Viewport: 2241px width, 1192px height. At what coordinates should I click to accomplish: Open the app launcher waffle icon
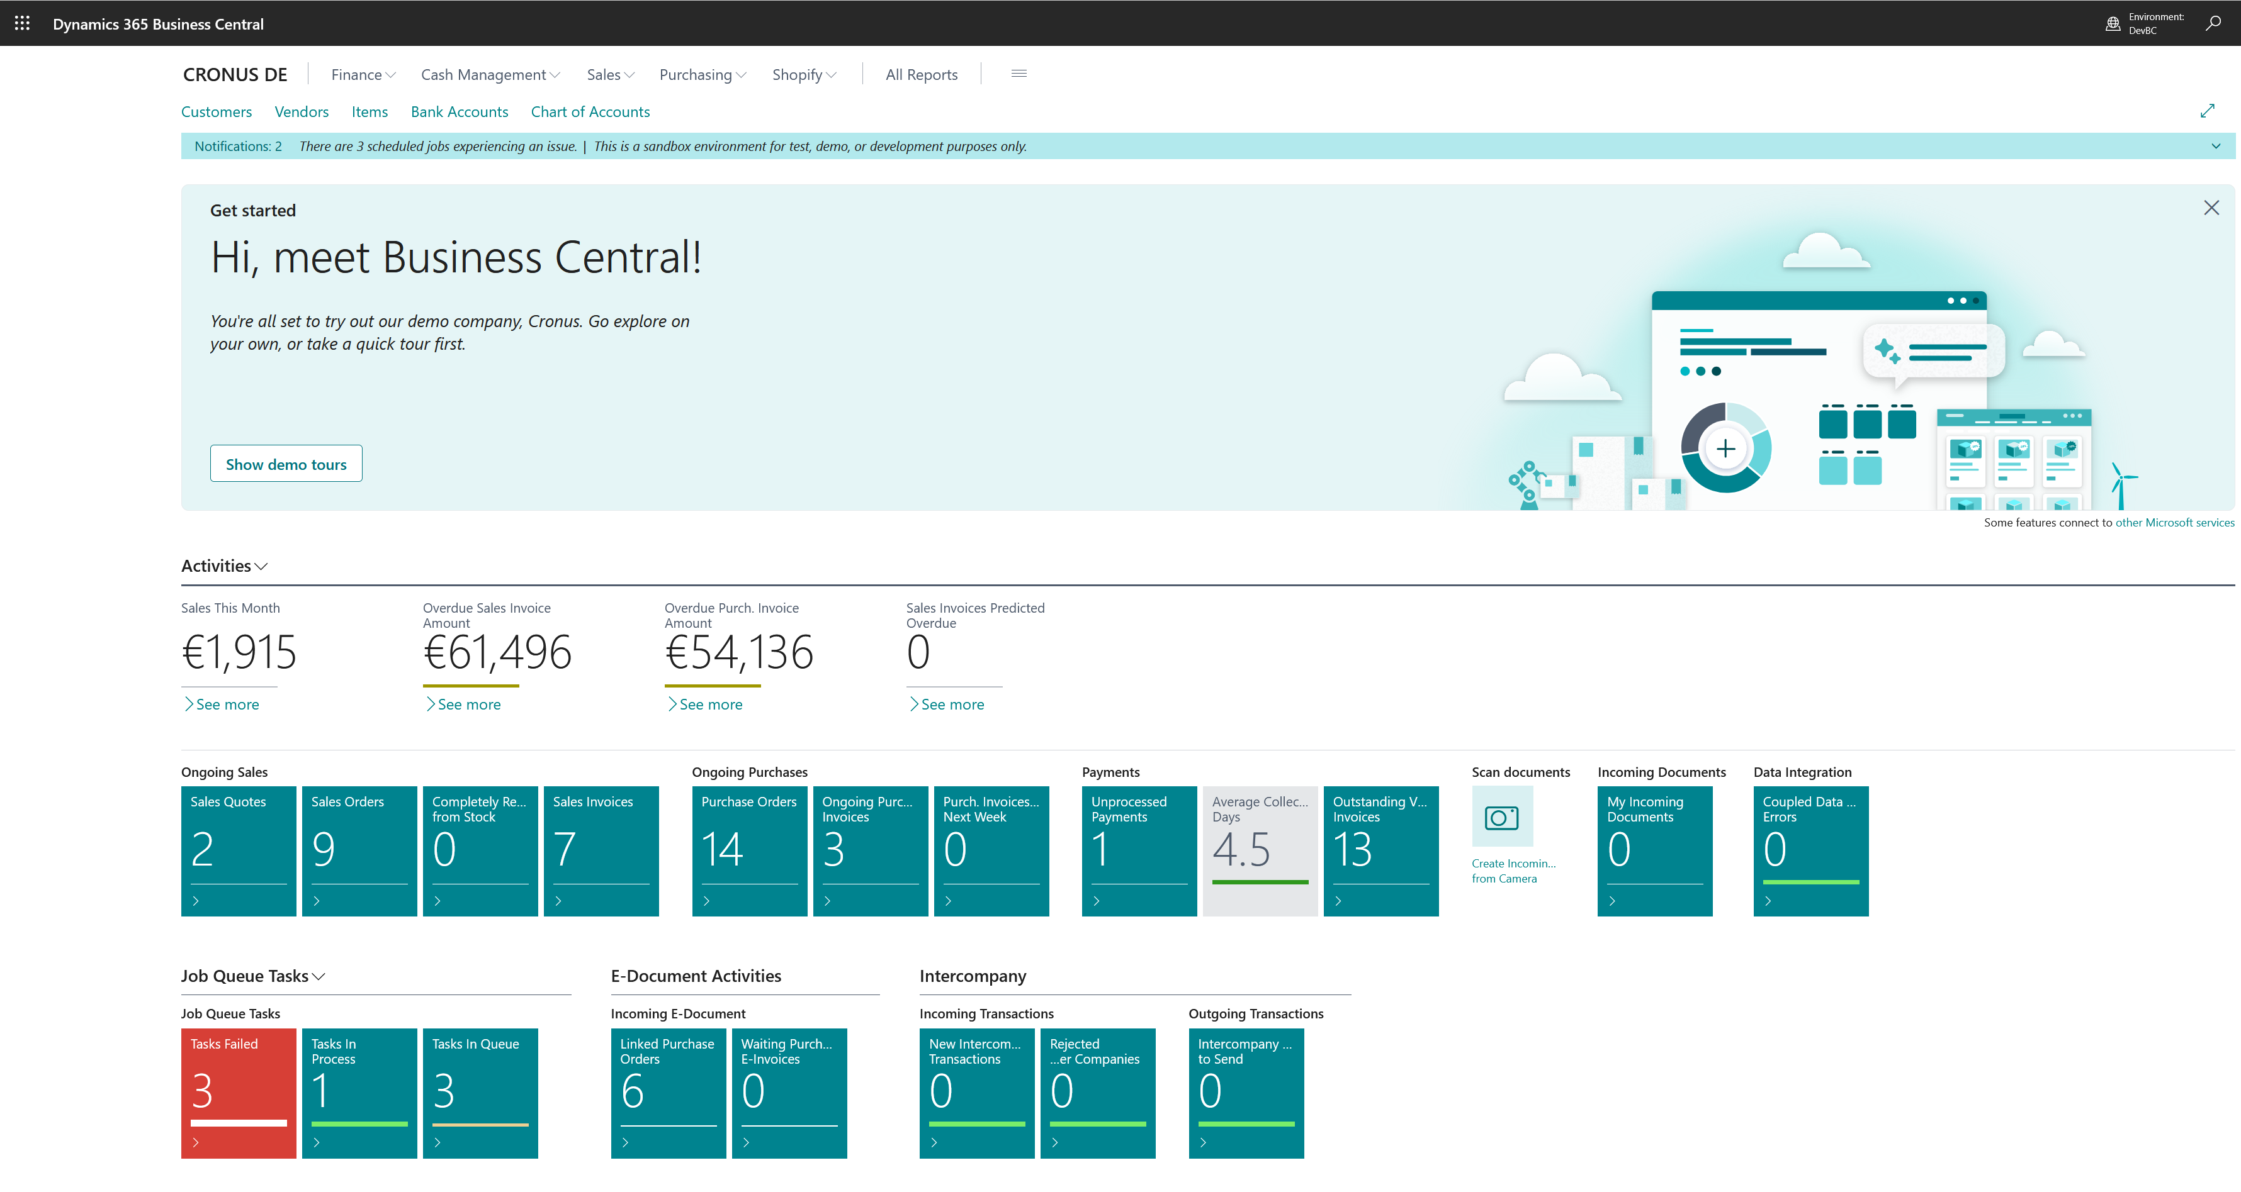23,23
